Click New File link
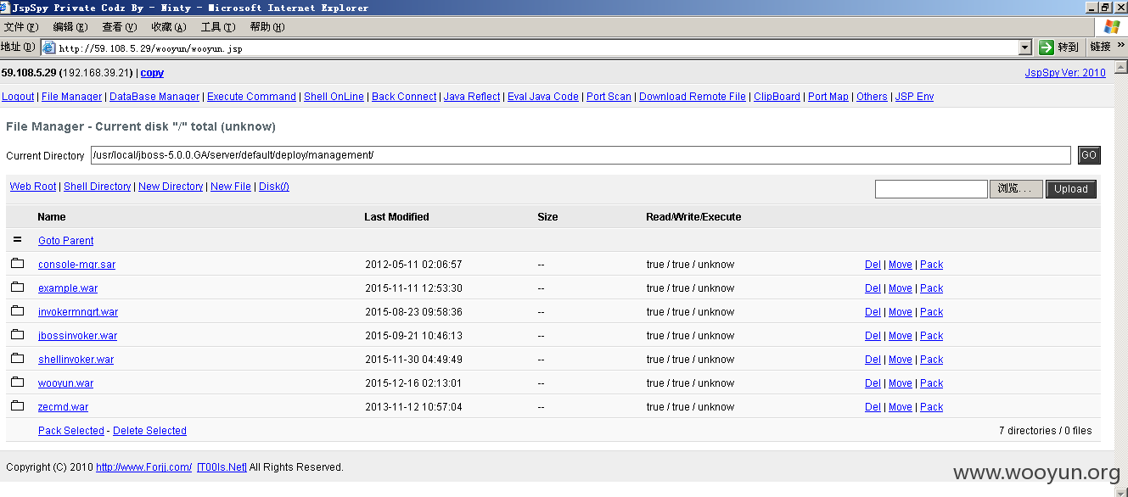The image size is (1128, 497). coord(231,187)
